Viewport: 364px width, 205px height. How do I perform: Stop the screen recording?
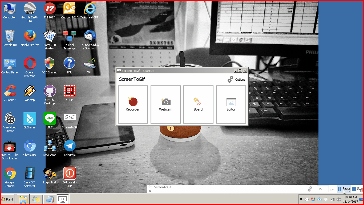[x=357, y=189]
